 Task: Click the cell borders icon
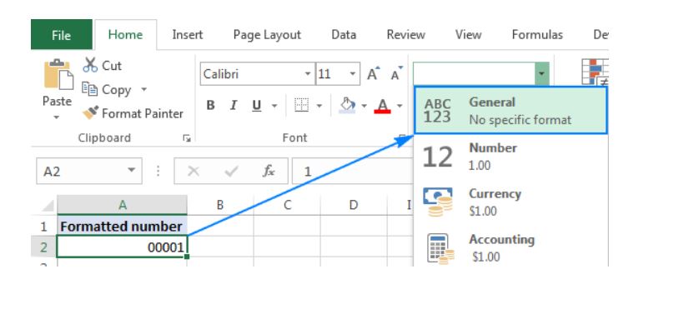[301, 105]
